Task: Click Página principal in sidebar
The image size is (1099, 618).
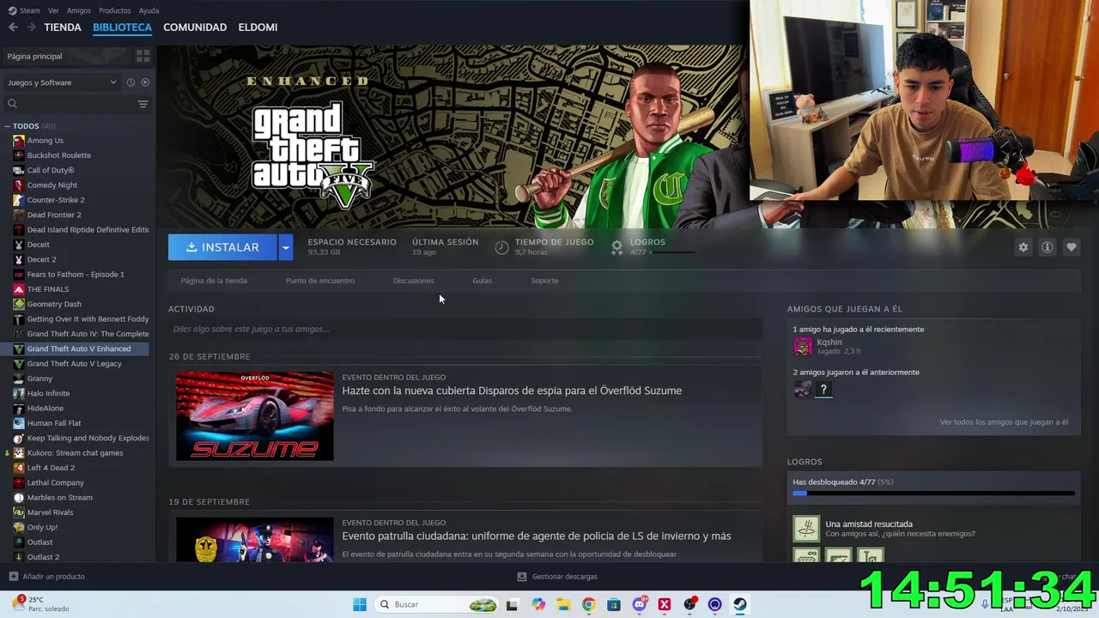Action: (x=67, y=56)
